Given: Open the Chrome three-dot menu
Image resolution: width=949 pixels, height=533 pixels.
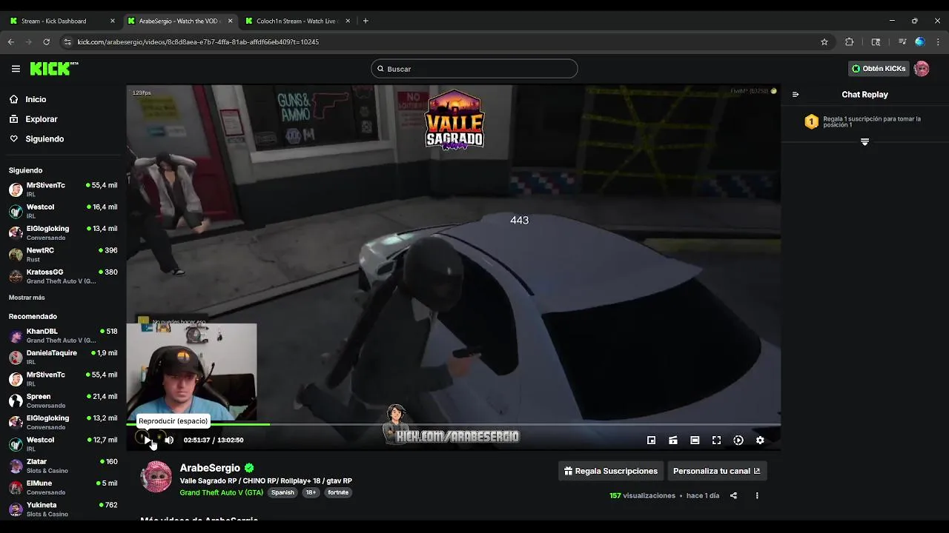Looking at the screenshot, I should coord(938,42).
